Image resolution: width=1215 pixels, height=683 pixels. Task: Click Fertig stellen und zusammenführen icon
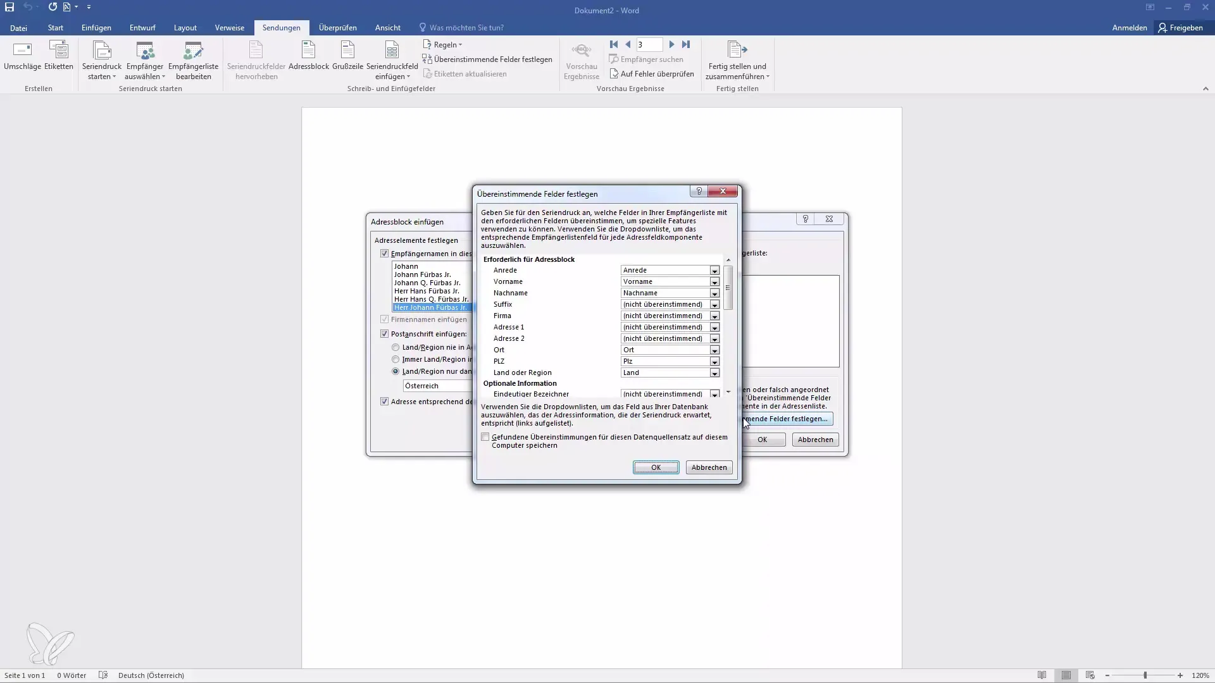coord(737,61)
